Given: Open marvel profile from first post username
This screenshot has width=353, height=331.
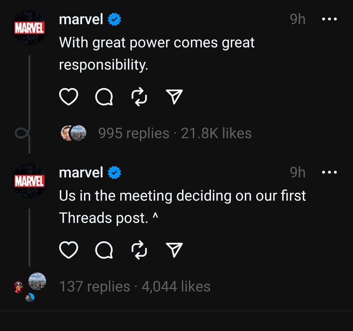Looking at the screenshot, I should (x=81, y=19).
